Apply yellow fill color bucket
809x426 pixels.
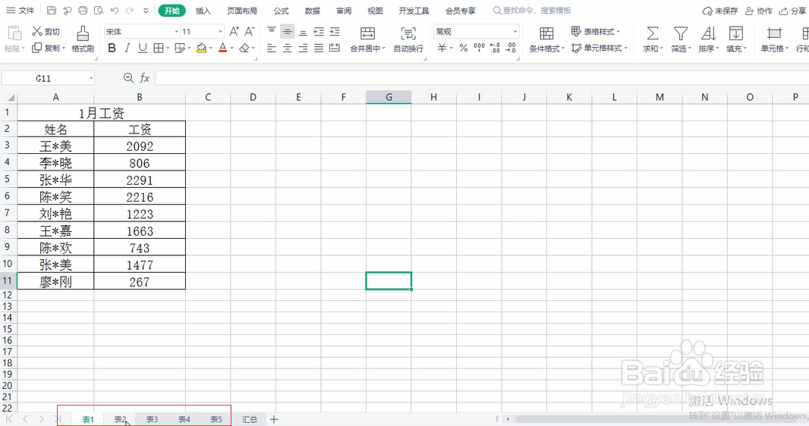click(201, 48)
